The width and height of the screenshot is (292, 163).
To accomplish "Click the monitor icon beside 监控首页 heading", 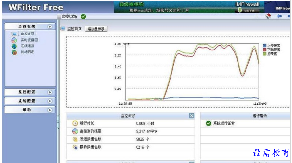I will (x=63, y=28).
